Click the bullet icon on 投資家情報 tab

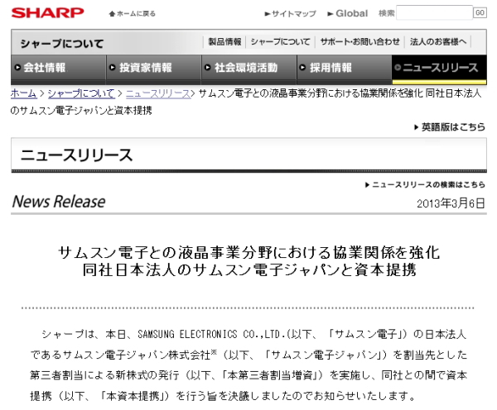(x=112, y=68)
